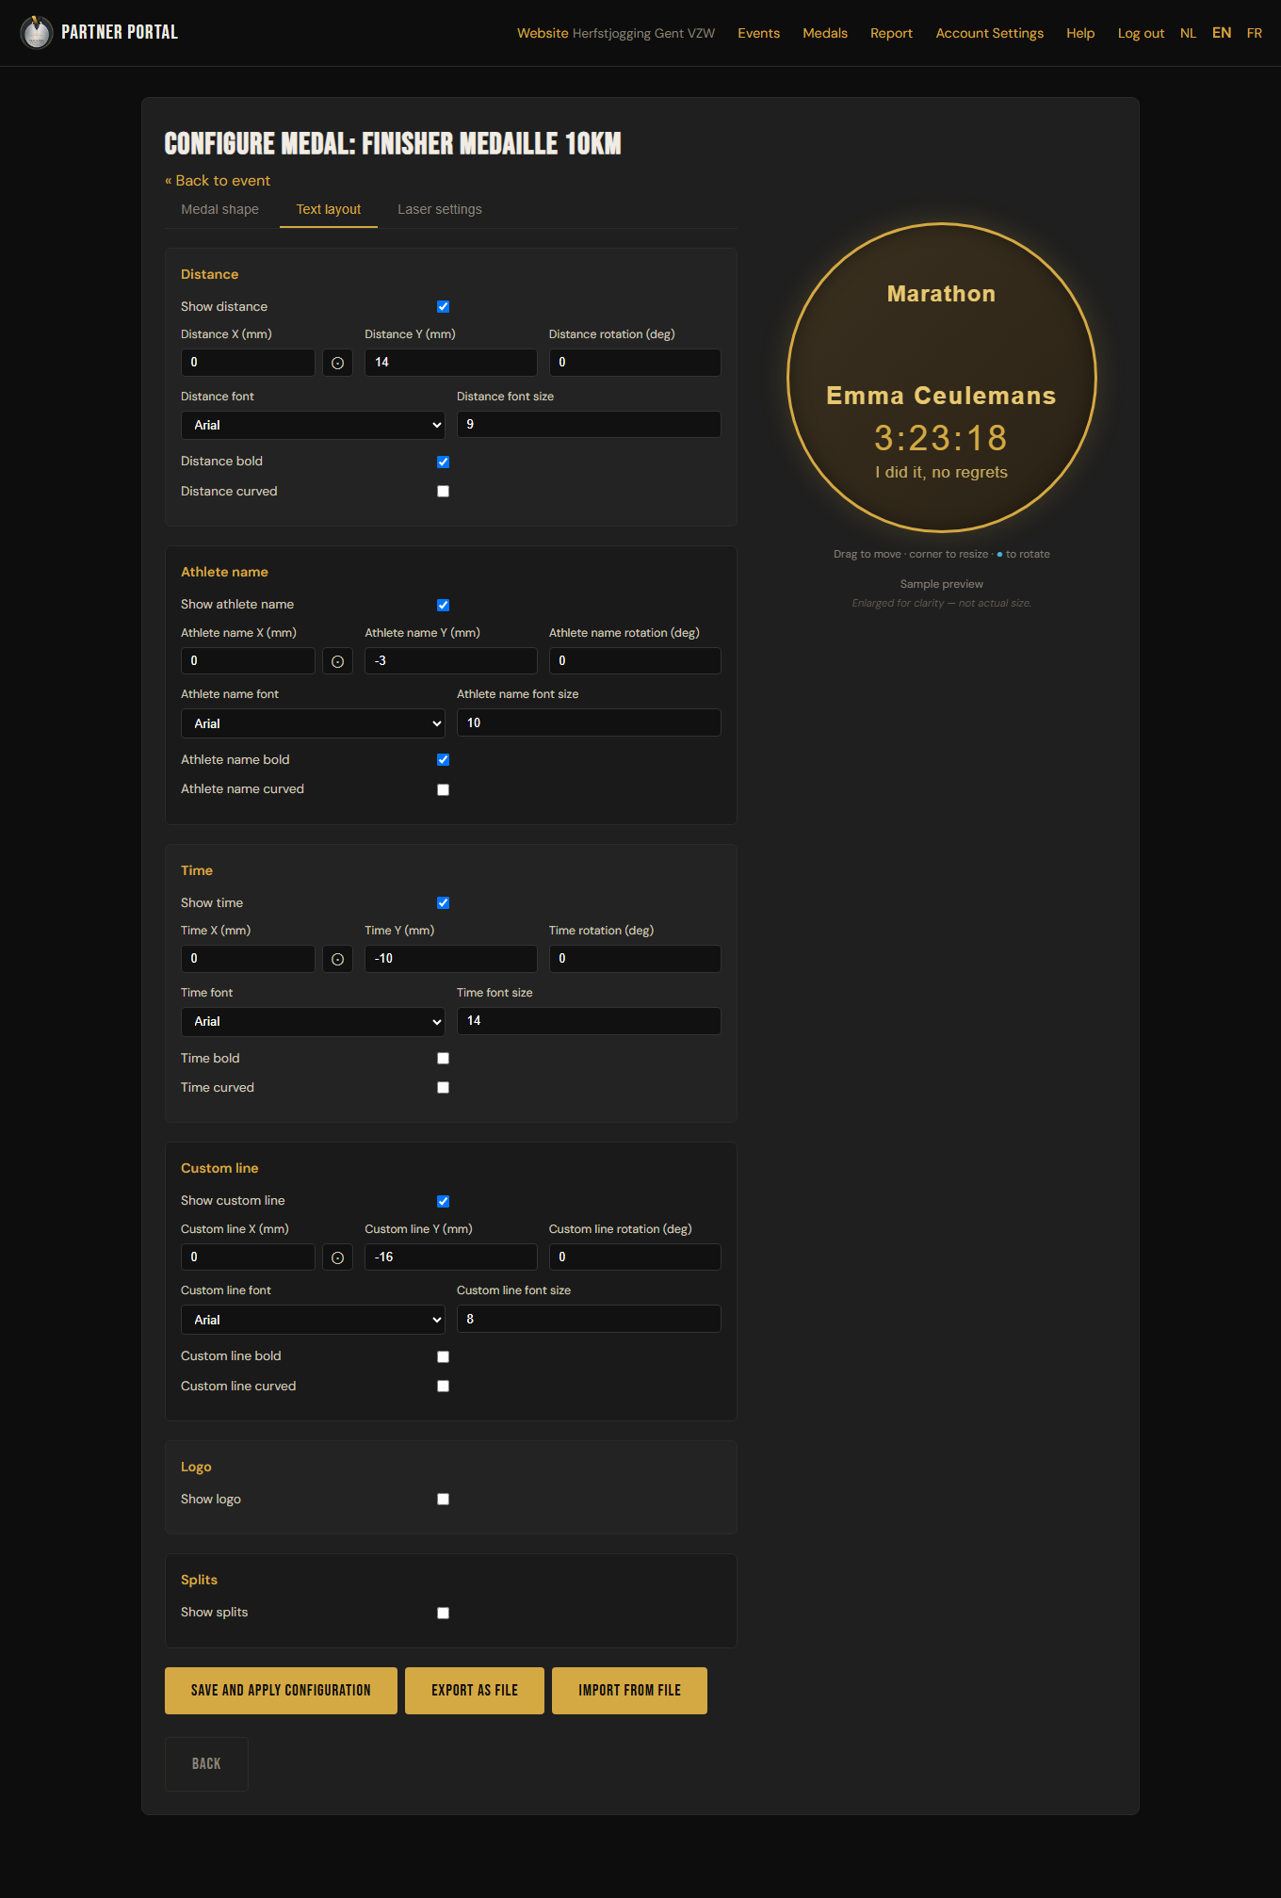
Task: Click Save and Apply Configuration
Action: [281, 1691]
